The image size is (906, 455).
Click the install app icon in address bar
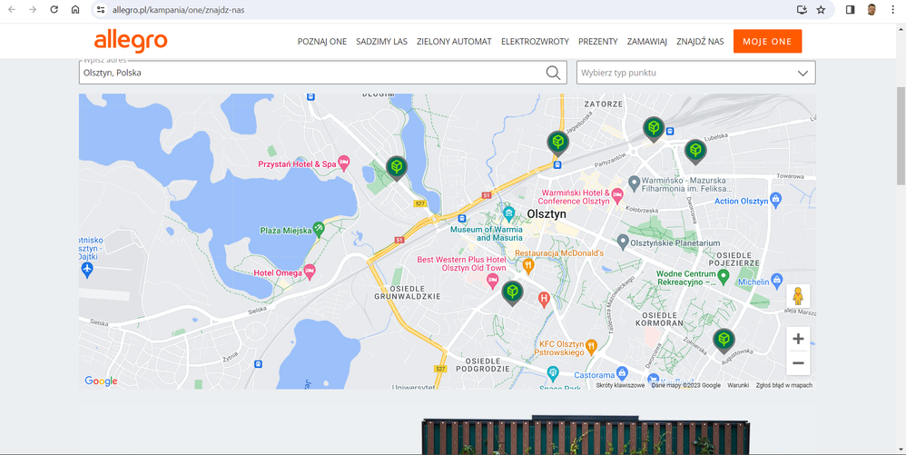pos(802,10)
